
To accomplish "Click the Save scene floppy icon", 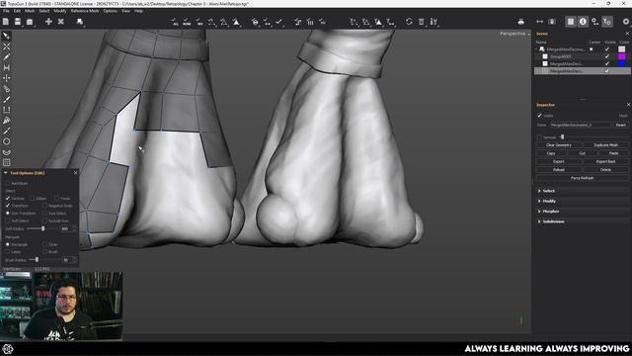I will click(x=18, y=22).
